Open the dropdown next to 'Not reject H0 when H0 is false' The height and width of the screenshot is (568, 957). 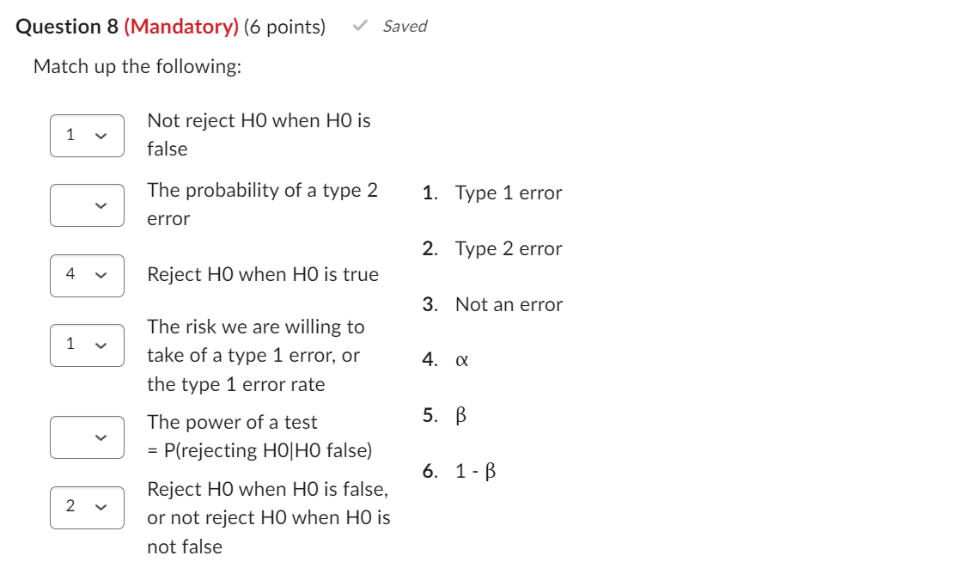(x=87, y=134)
